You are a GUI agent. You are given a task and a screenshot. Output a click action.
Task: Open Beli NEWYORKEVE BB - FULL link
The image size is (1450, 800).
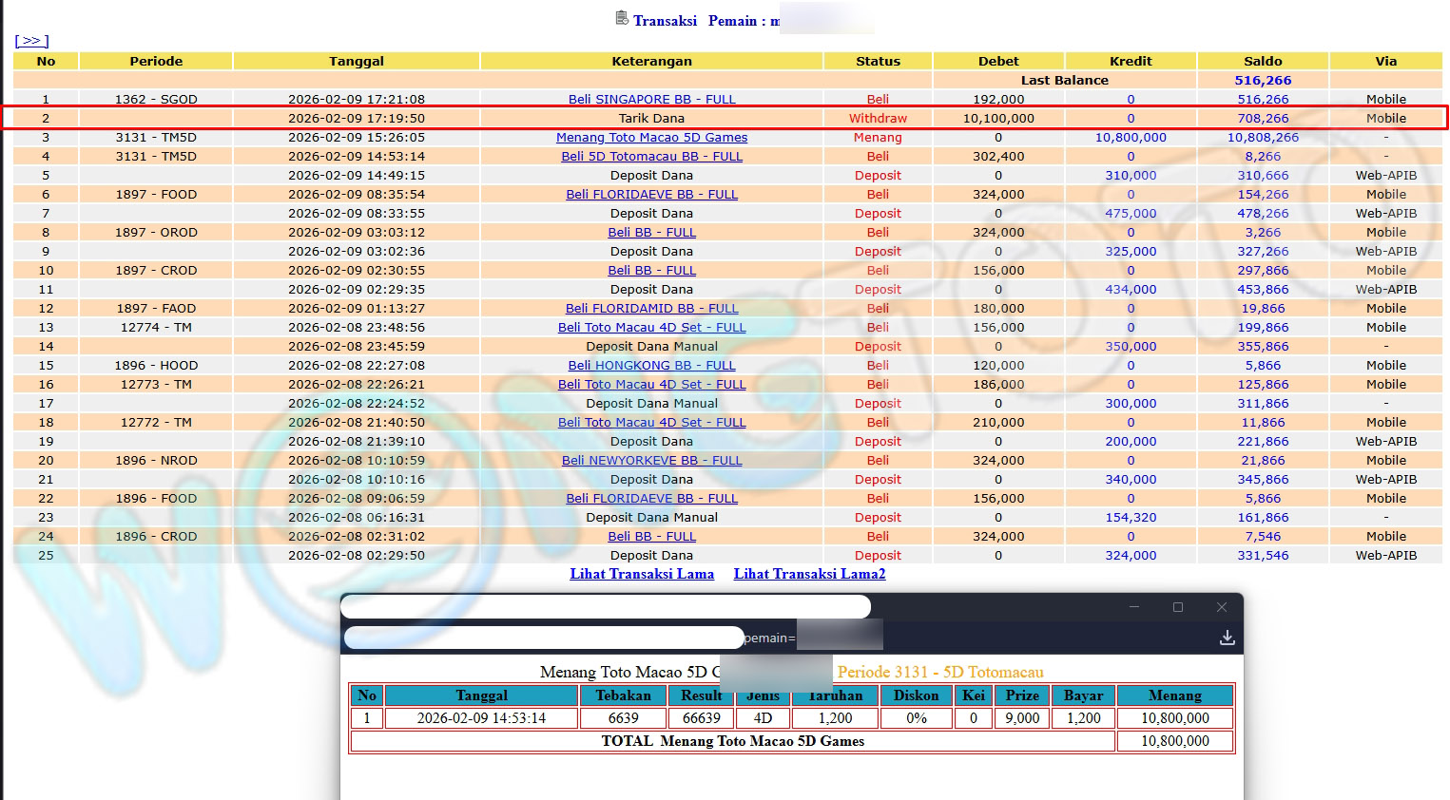click(651, 461)
